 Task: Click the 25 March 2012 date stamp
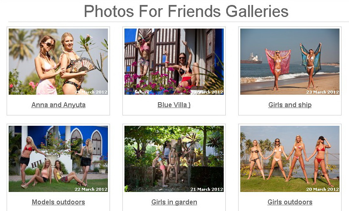(91, 92)
